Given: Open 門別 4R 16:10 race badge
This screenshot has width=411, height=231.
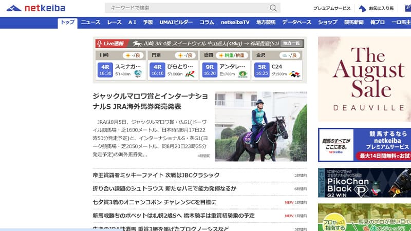Looking at the screenshot, I should click(158, 70).
